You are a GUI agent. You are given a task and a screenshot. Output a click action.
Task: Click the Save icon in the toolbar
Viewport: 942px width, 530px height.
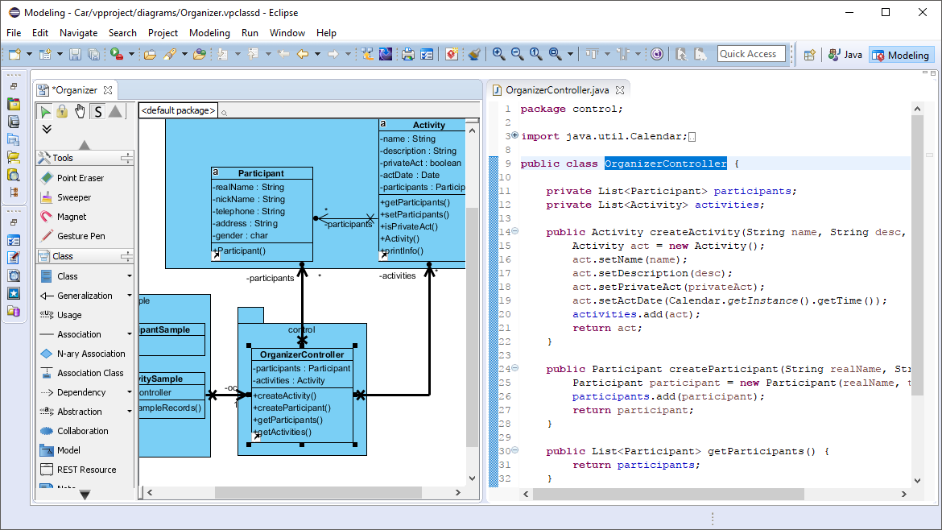[75, 55]
